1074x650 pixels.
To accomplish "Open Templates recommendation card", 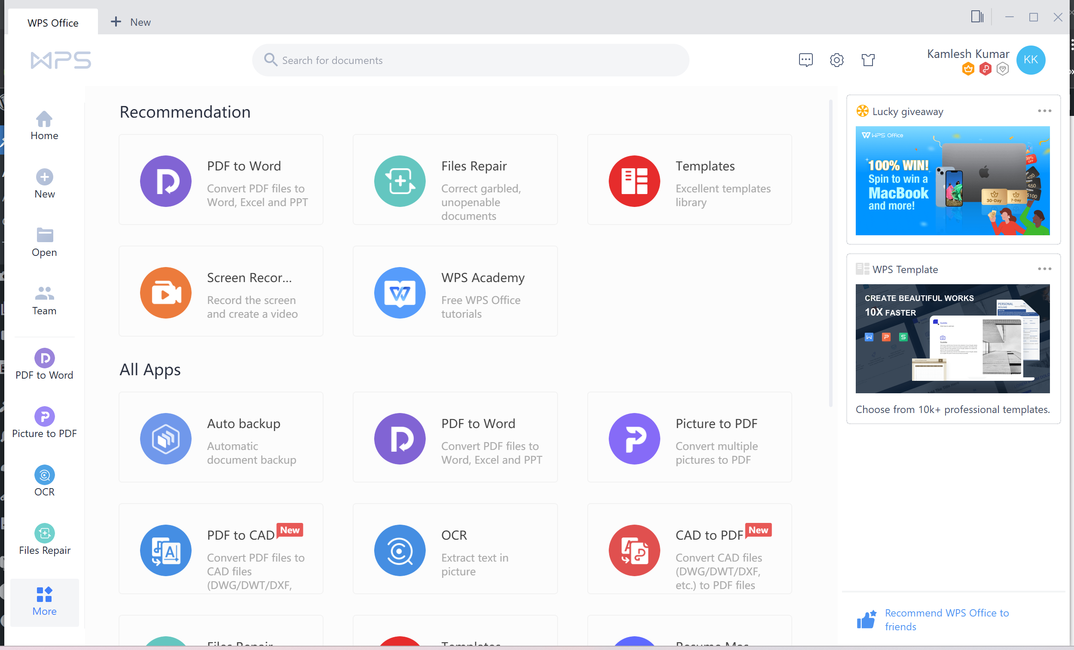I will 690,179.
